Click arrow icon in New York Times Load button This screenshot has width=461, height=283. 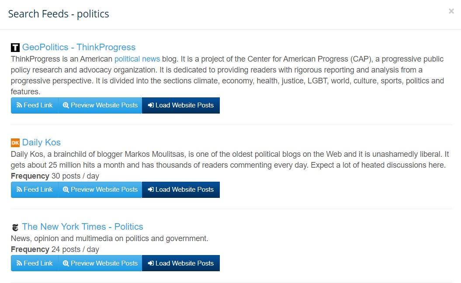151,263
